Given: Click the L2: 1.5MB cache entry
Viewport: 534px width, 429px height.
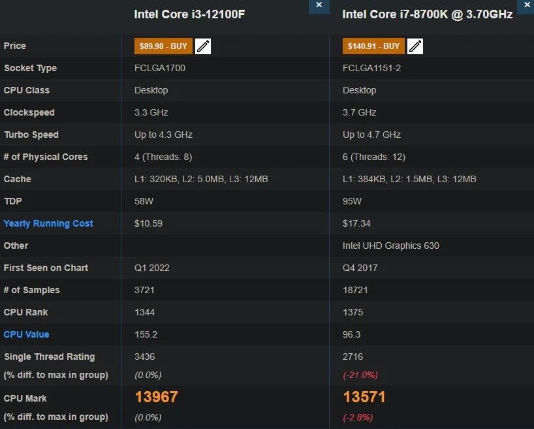Looking at the screenshot, I should [x=411, y=179].
